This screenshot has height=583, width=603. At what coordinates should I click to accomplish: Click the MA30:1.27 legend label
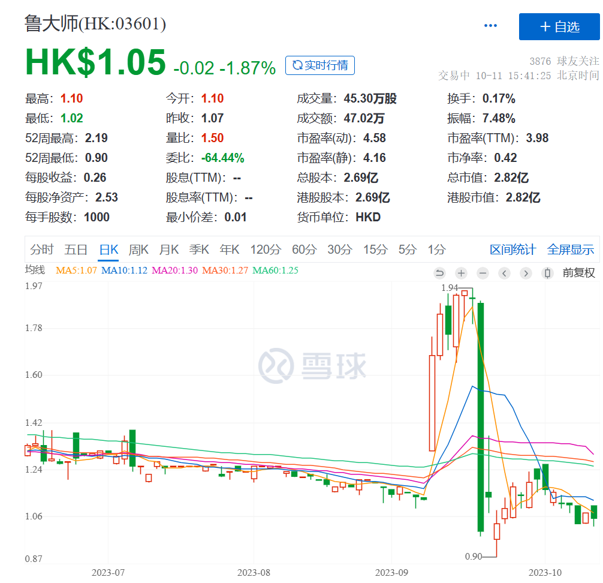pos(225,271)
